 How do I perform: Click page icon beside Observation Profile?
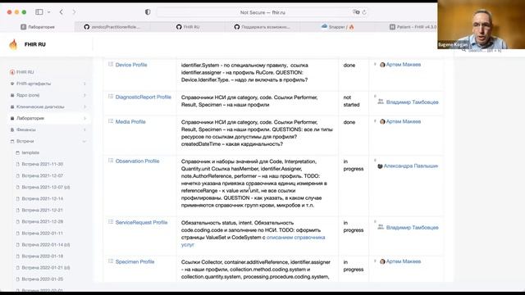[111, 161]
